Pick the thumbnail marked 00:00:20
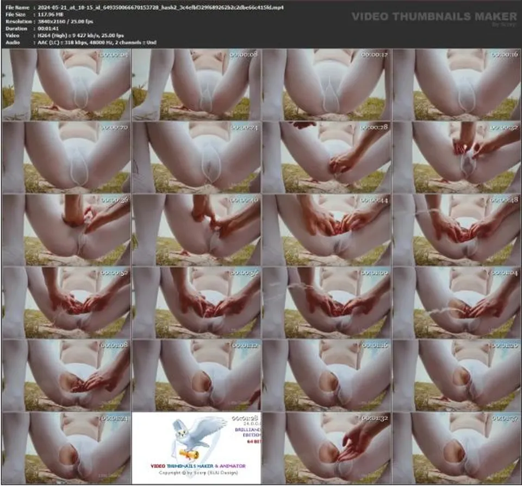Viewport: 522px width, 486px height. pyautogui.click(x=66, y=157)
